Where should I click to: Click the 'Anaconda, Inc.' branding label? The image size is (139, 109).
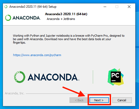click(x=15, y=93)
